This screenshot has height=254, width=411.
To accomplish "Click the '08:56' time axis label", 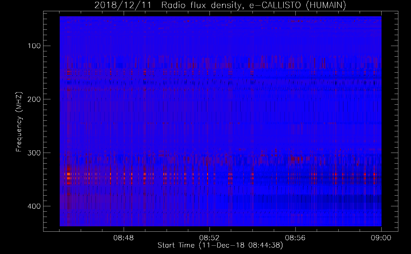I will click(295, 238).
